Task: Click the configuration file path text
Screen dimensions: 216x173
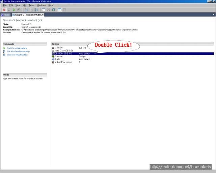Action: click(80, 30)
